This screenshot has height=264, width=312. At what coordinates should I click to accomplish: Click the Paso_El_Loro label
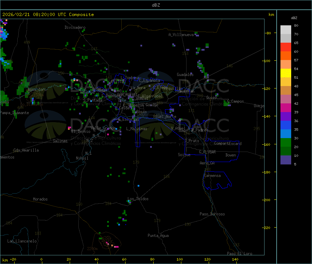tap(240, 254)
